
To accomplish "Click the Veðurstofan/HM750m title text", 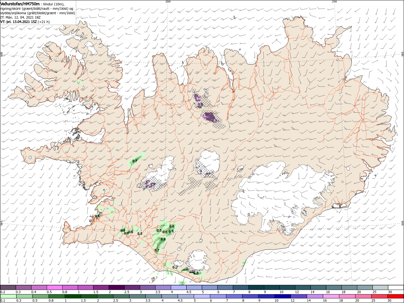I will [x=20, y=3].
